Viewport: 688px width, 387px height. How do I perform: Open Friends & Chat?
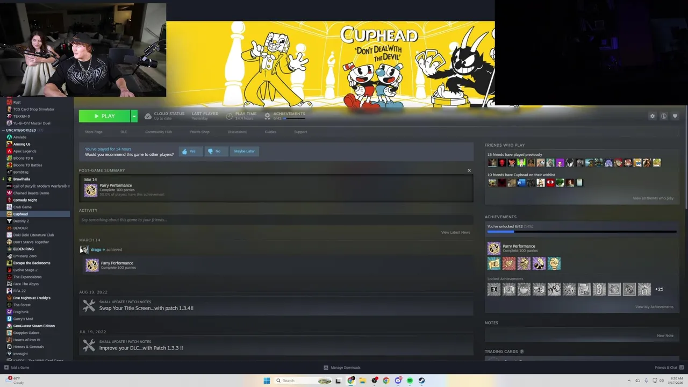coord(668,368)
